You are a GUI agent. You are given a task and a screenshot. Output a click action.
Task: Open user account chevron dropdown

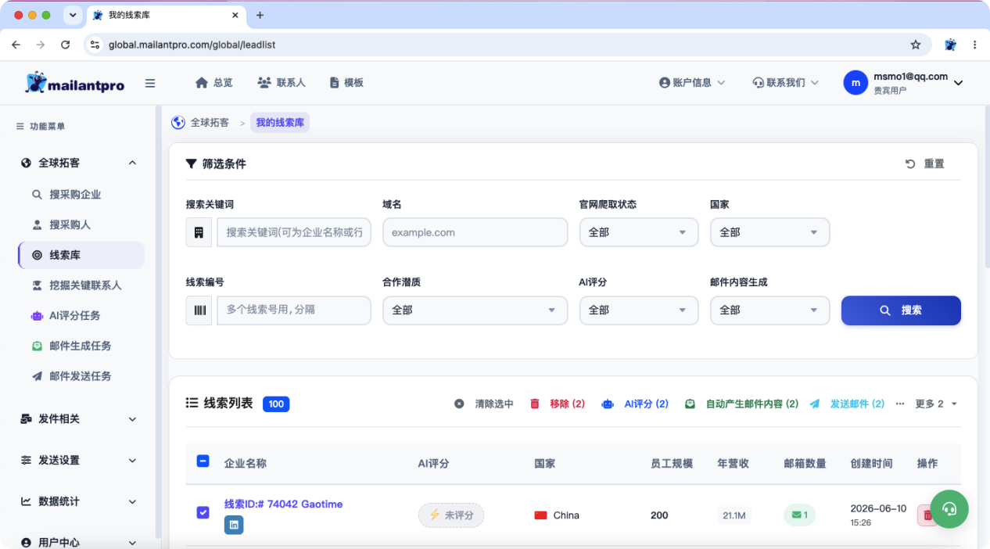coord(959,83)
